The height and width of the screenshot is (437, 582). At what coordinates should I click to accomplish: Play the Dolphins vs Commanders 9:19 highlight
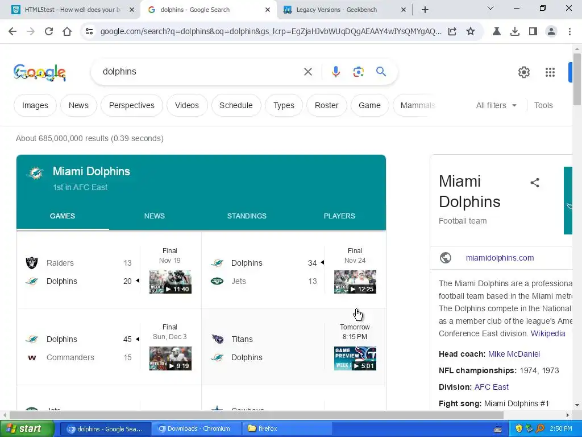click(171, 358)
